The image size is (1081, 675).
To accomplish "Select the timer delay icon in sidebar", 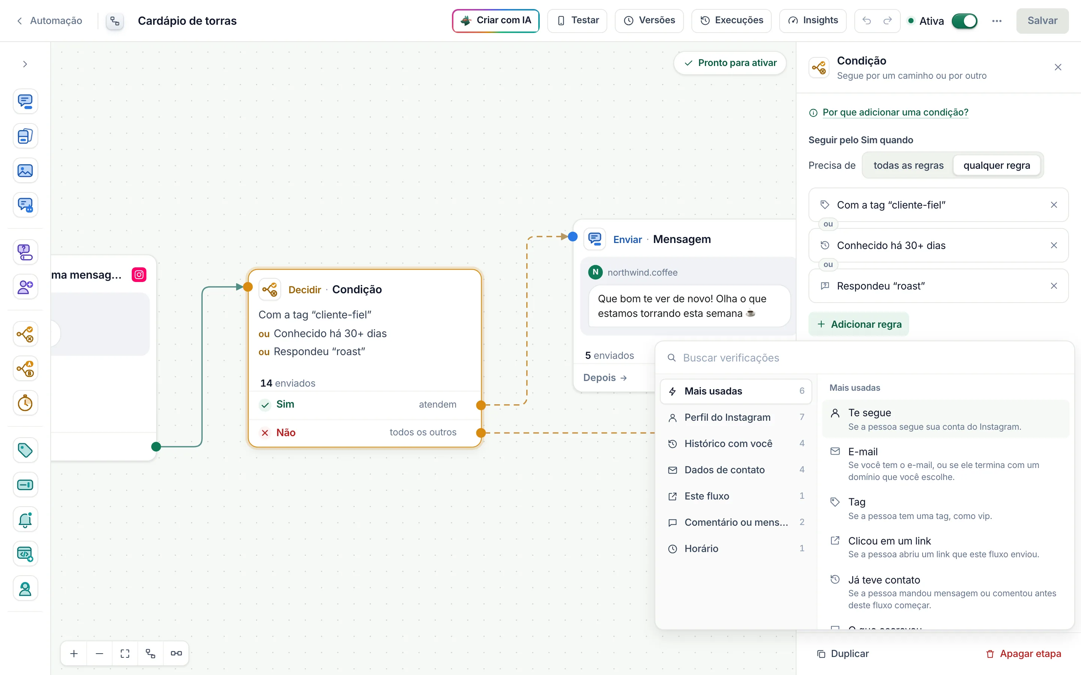I will pyautogui.click(x=25, y=403).
